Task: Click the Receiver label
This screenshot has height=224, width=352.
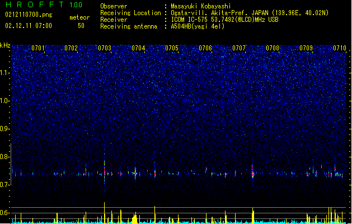Action: (114, 20)
